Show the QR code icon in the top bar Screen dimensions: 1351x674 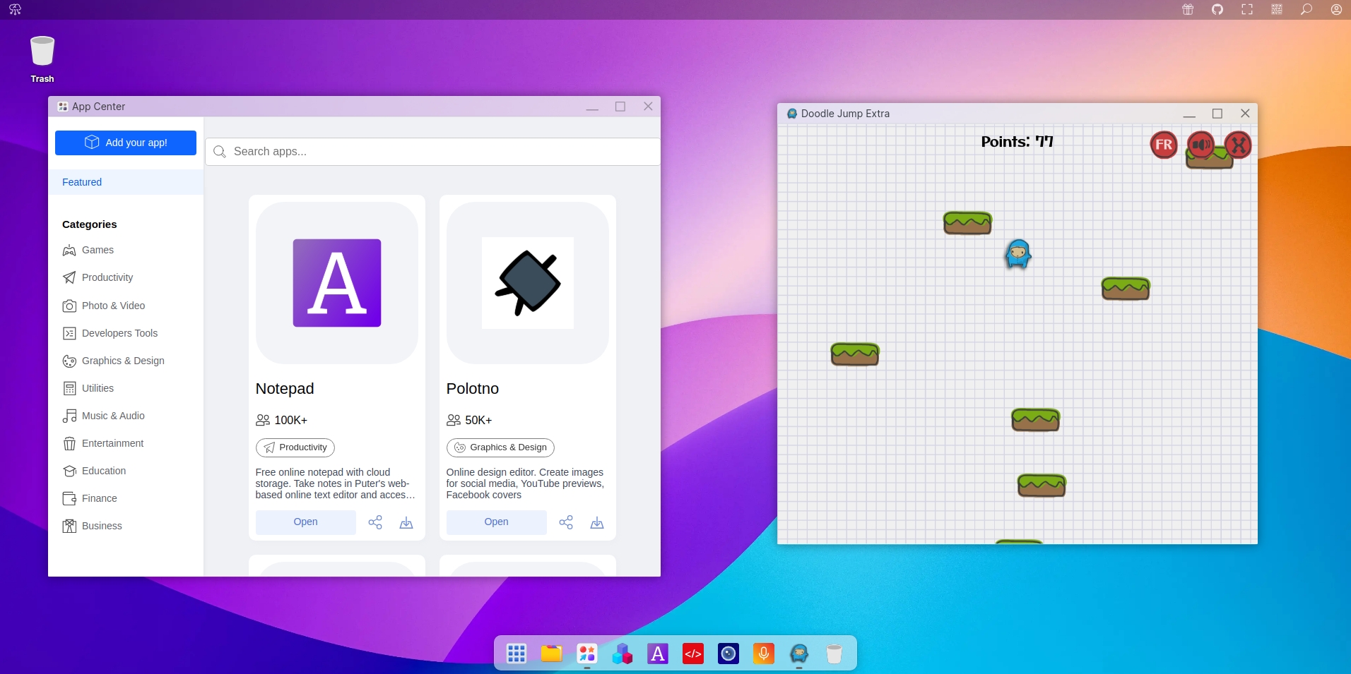pos(1277,9)
